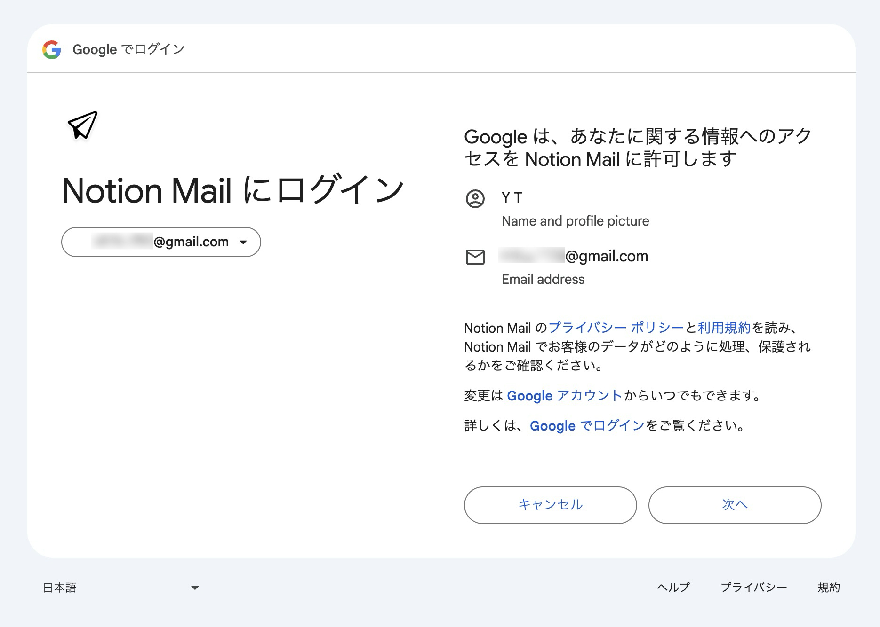Click the profile person icon beside Y T
This screenshot has width=880, height=627.
pos(475,199)
